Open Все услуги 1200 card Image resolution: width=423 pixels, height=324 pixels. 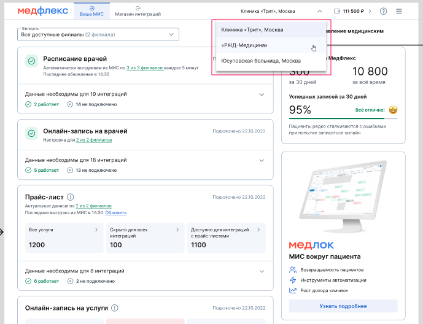pos(64,237)
